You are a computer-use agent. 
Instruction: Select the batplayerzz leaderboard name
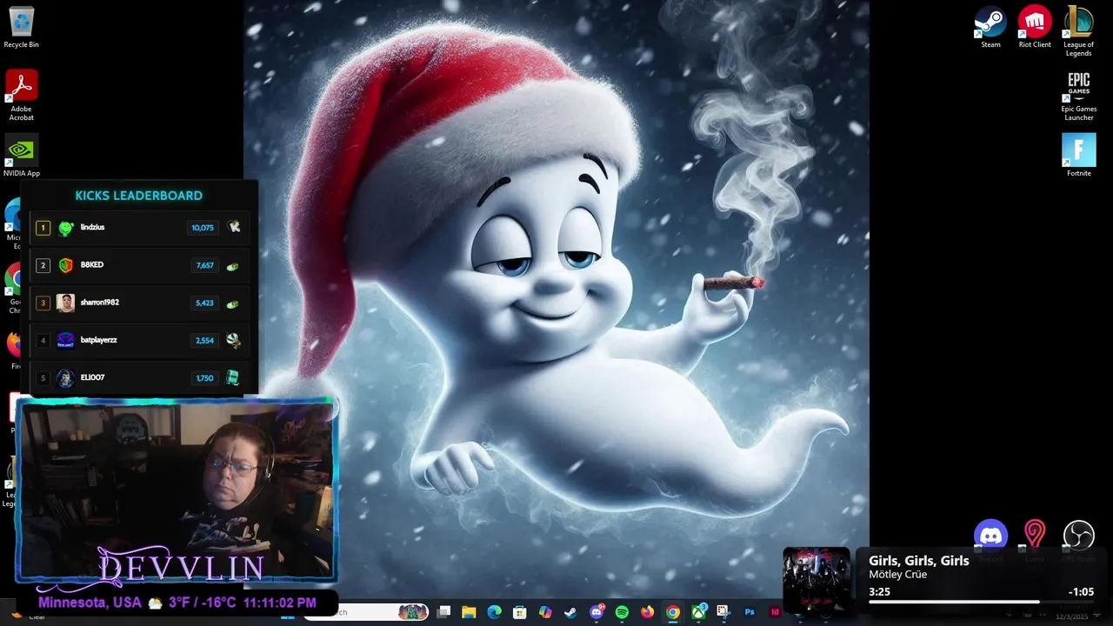[98, 340]
